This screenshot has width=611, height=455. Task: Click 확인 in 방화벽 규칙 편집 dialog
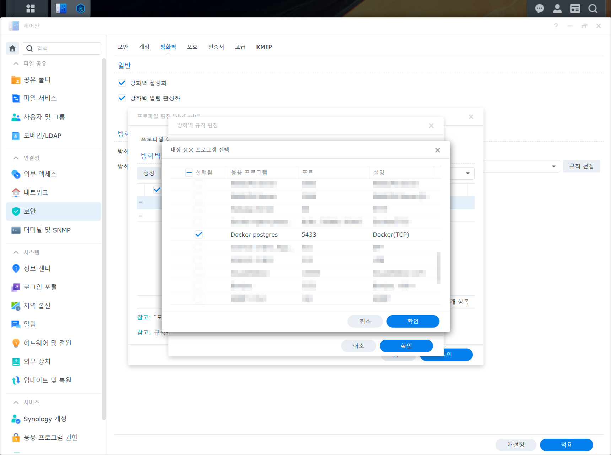406,346
